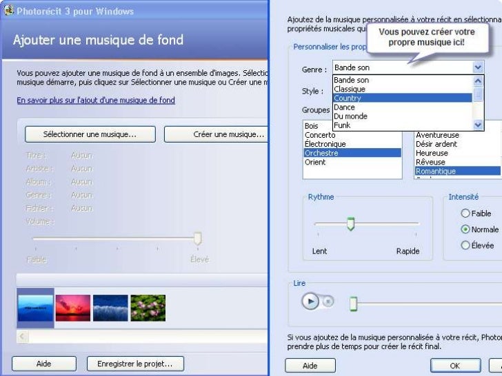This screenshot has height=376, width=502.
Task: Select Concerto in the groups list
Action: tap(352, 135)
